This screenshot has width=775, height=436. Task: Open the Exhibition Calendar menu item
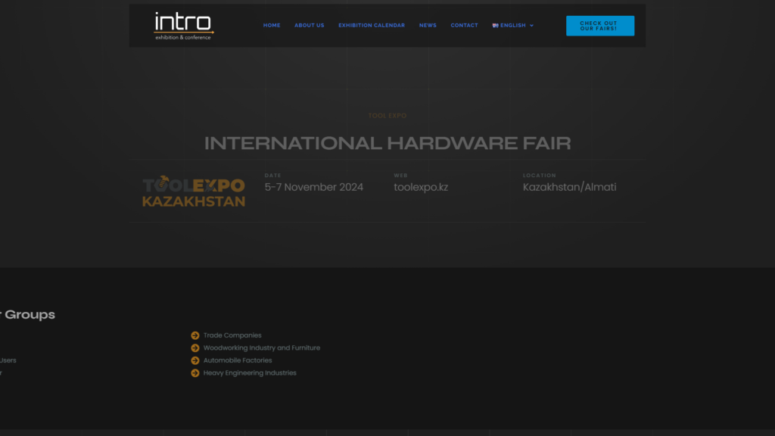point(371,25)
